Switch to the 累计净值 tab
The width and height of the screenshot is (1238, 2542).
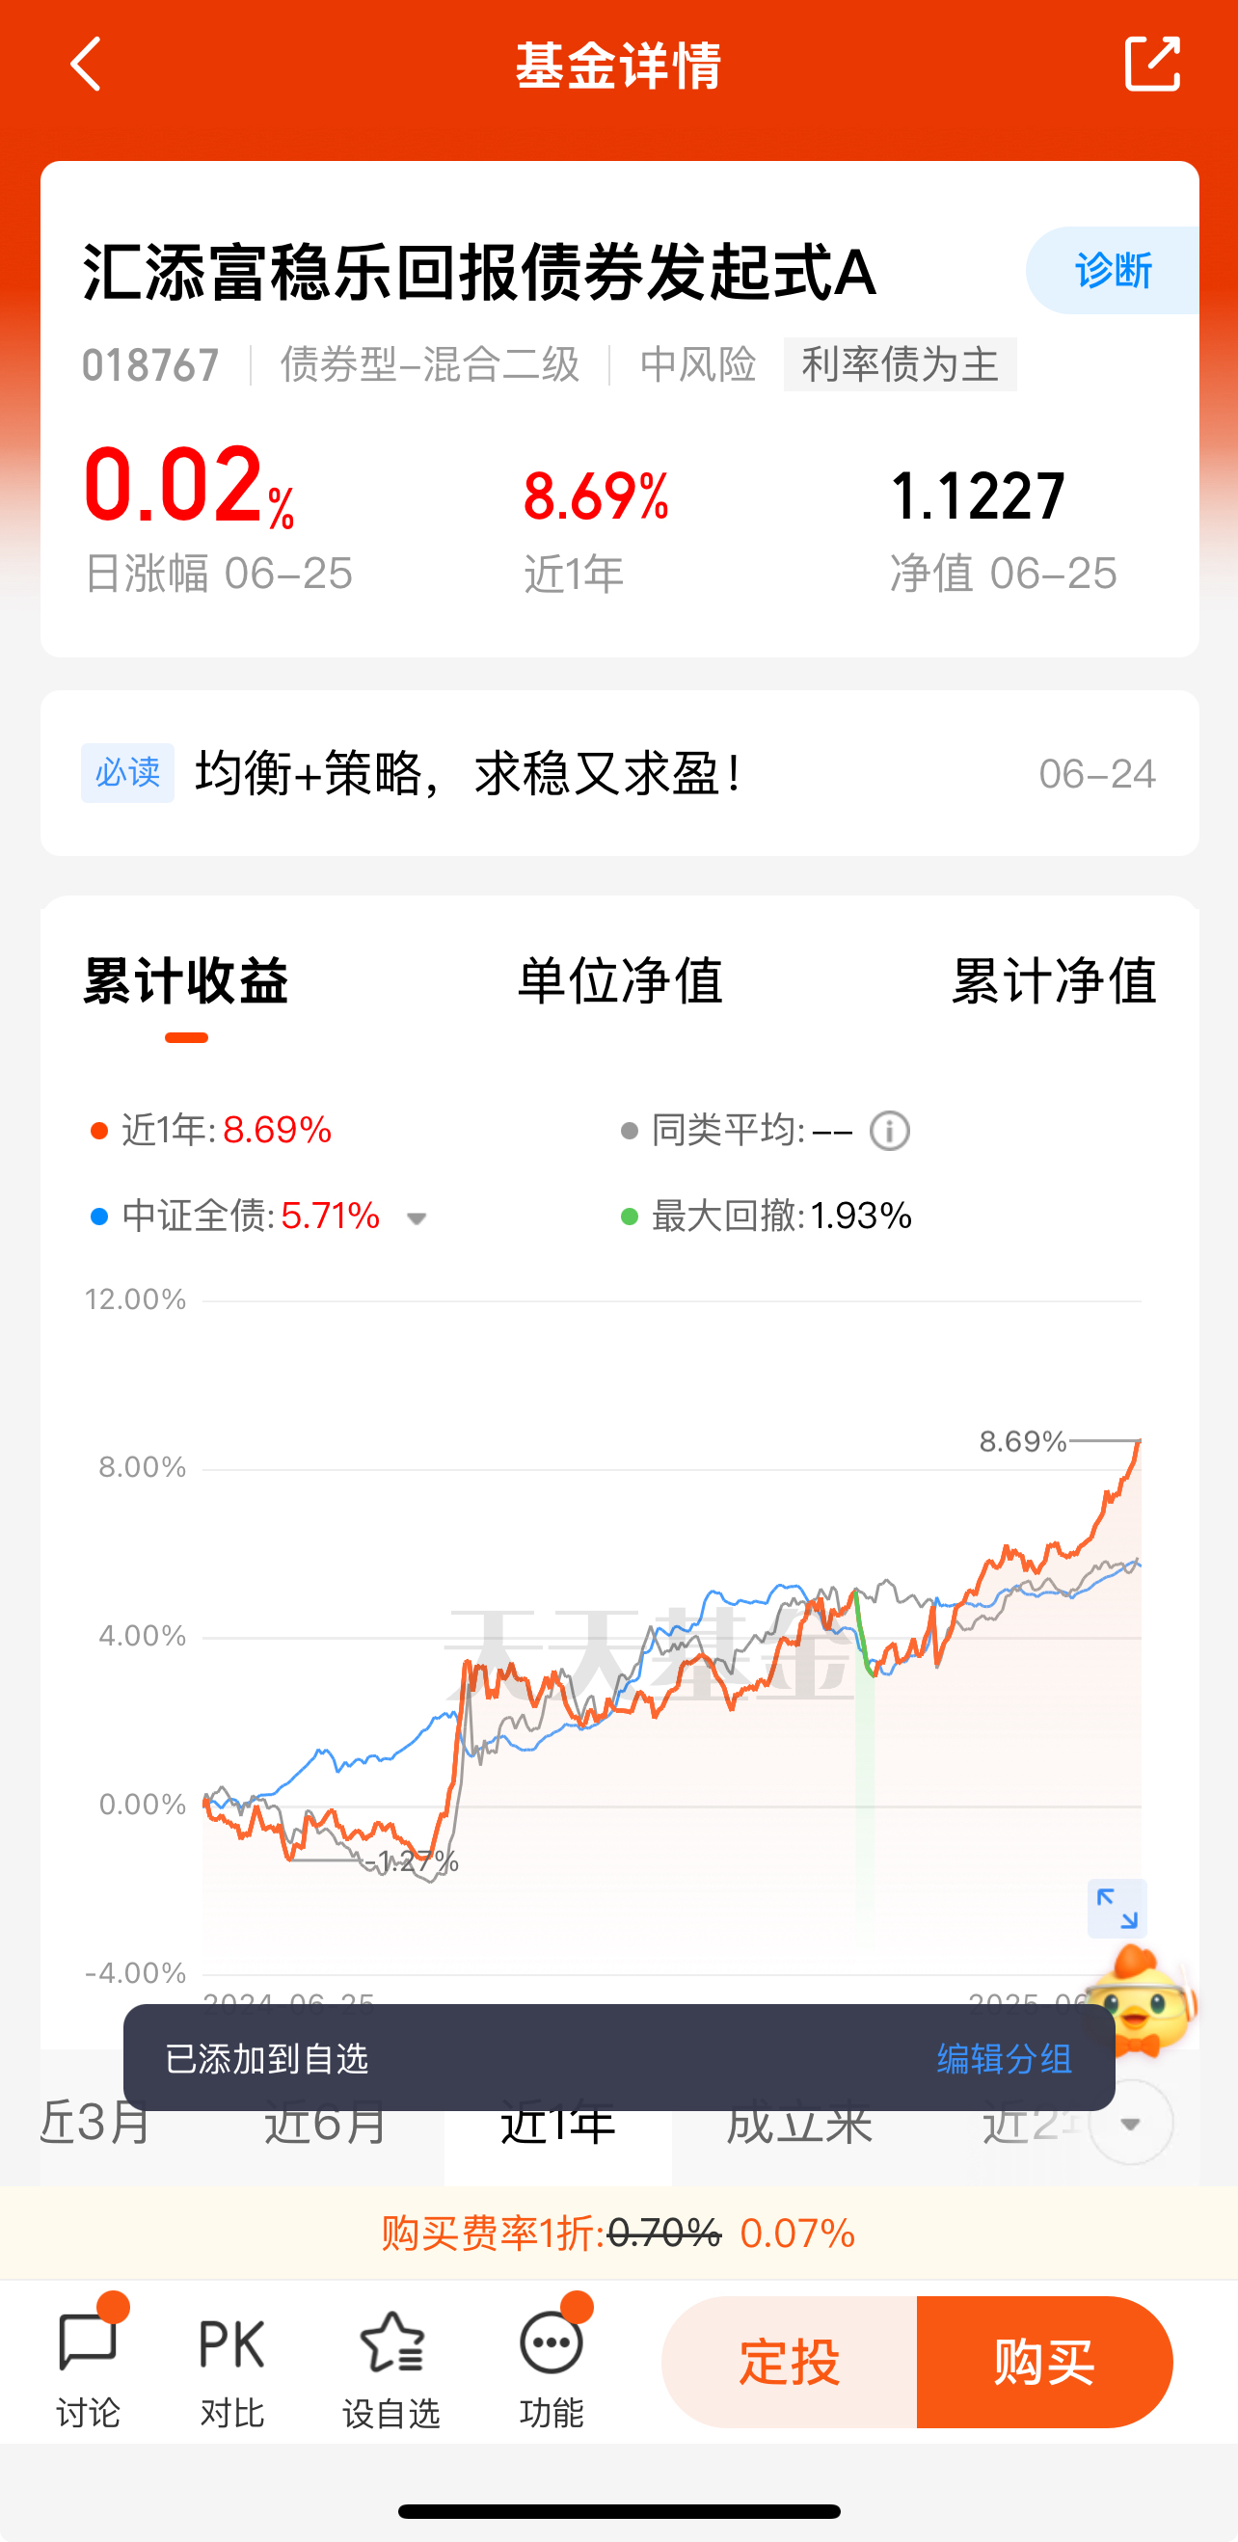(1054, 980)
